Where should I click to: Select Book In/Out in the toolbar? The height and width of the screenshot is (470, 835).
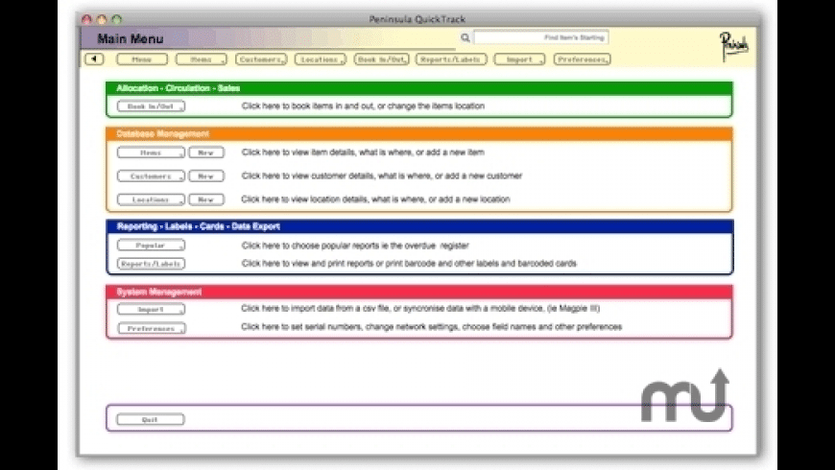381,59
